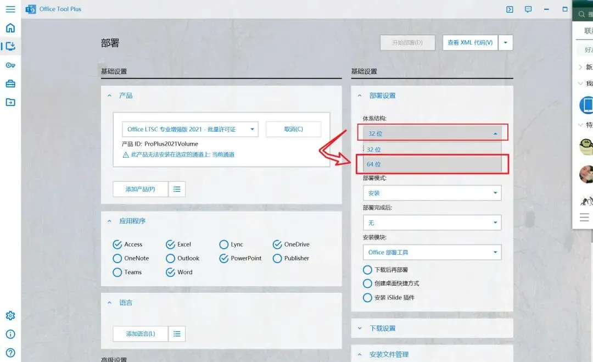The image size is (593, 362).
Task: Open the 部署模式 安装 dropdown
Action: (x=432, y=193)
